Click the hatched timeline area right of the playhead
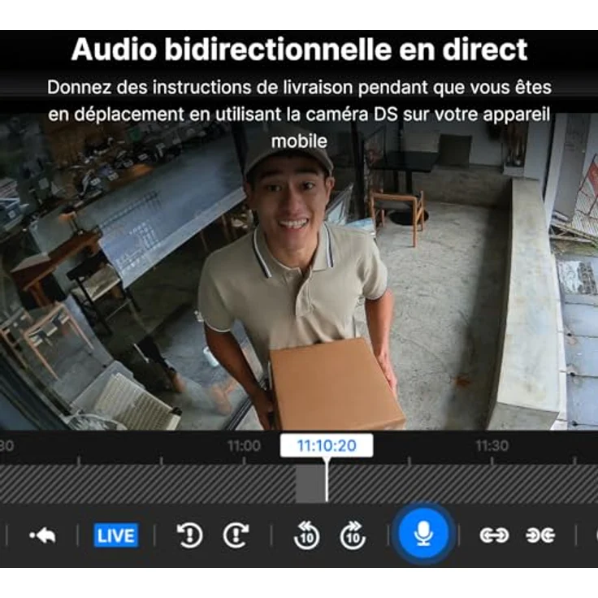 point(463,484)
